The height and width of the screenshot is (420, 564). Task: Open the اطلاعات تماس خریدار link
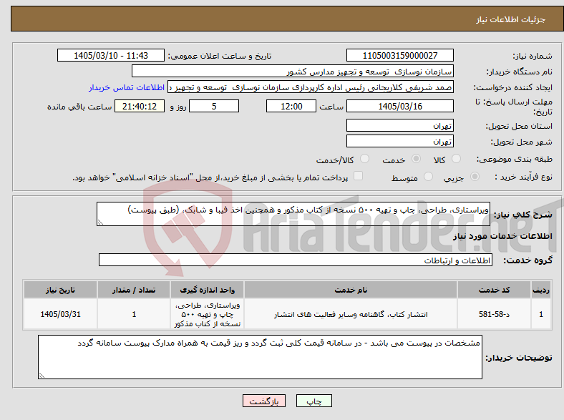click(x=127, y=87)
